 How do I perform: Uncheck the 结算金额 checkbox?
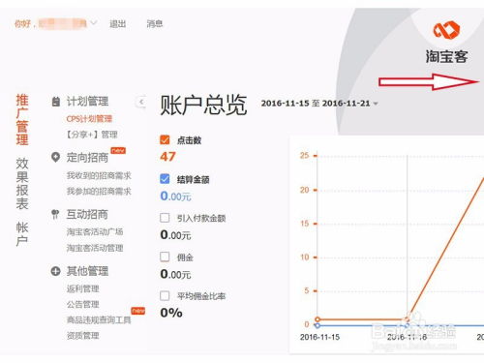(x=165, y=178)
